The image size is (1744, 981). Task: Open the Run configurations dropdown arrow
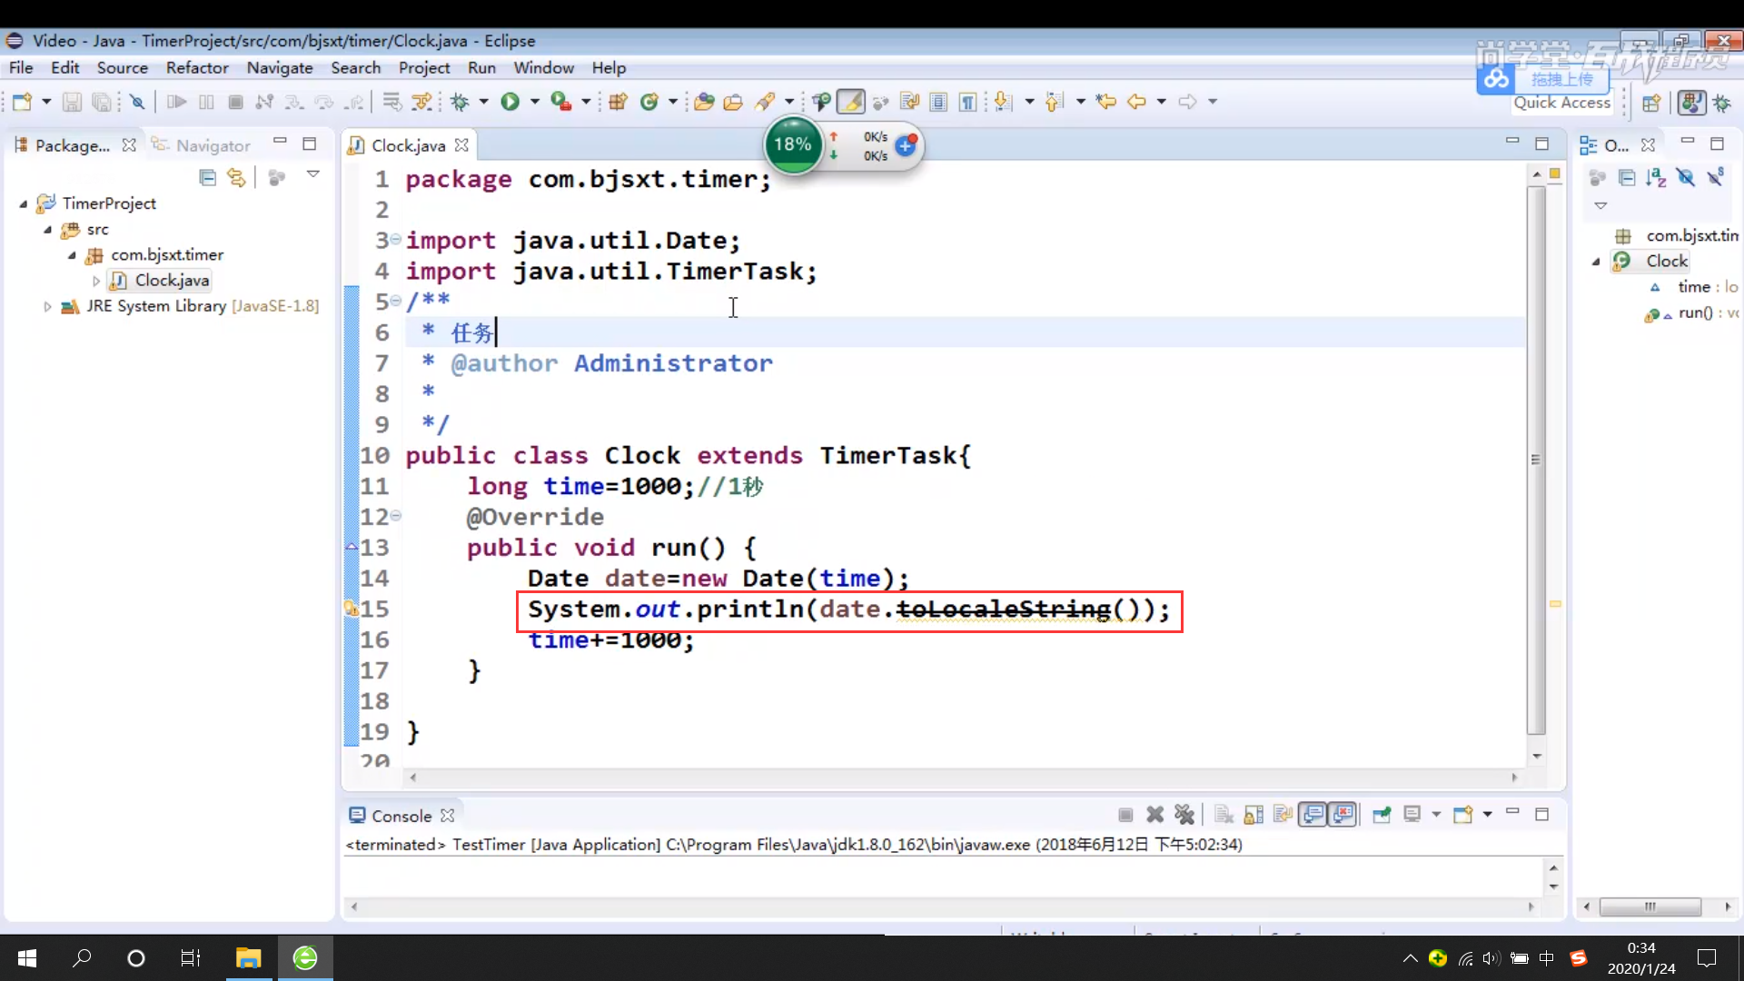click(534, 102)
